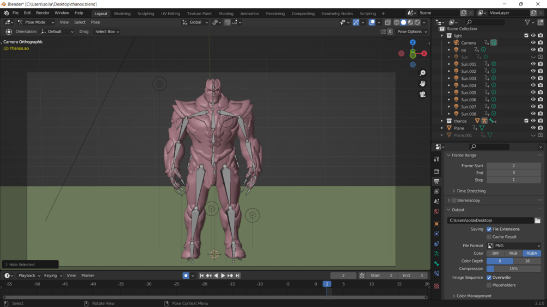Switch to wireframe viewport shading

coord(396,22)
